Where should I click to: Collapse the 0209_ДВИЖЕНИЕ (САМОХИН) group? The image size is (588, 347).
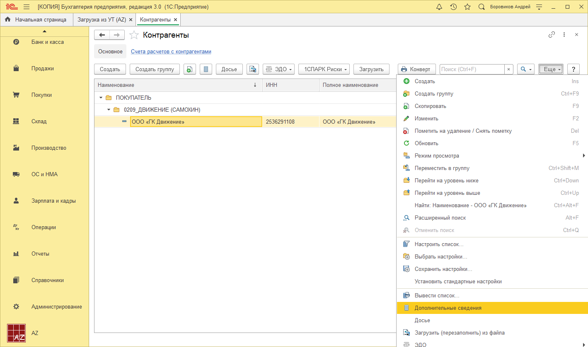point(109,110)
